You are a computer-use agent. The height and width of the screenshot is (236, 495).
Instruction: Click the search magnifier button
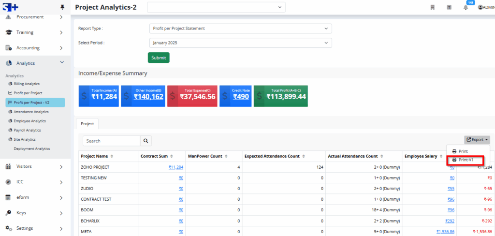coord(146,141)
